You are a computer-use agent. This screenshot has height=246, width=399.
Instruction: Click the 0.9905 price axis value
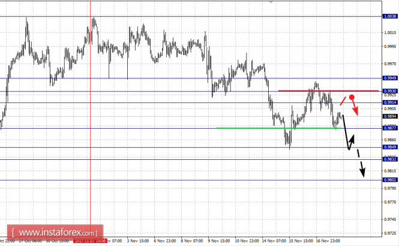390,109
